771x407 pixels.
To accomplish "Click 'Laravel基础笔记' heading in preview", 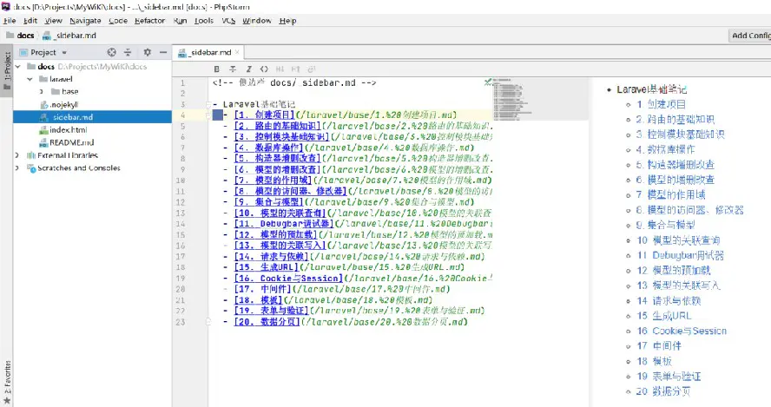I will tap(651, 89).
